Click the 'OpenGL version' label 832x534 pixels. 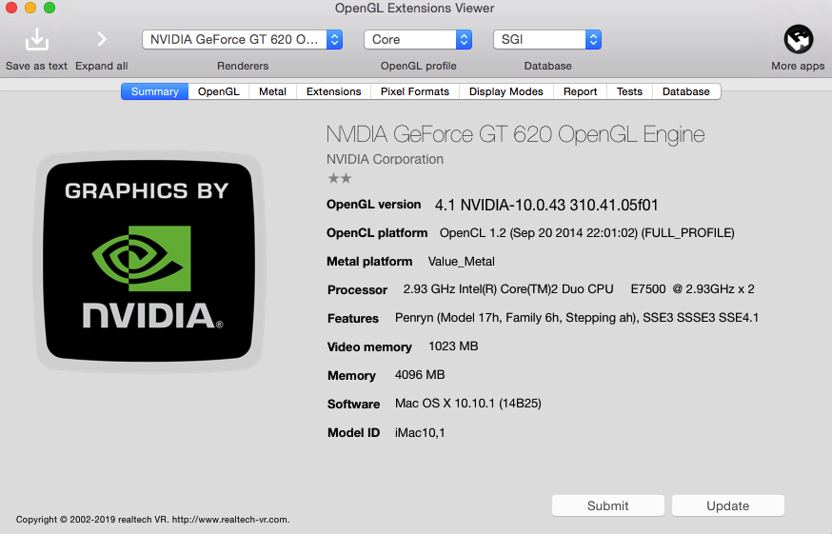pyautogui.click(x=373, y=205)
